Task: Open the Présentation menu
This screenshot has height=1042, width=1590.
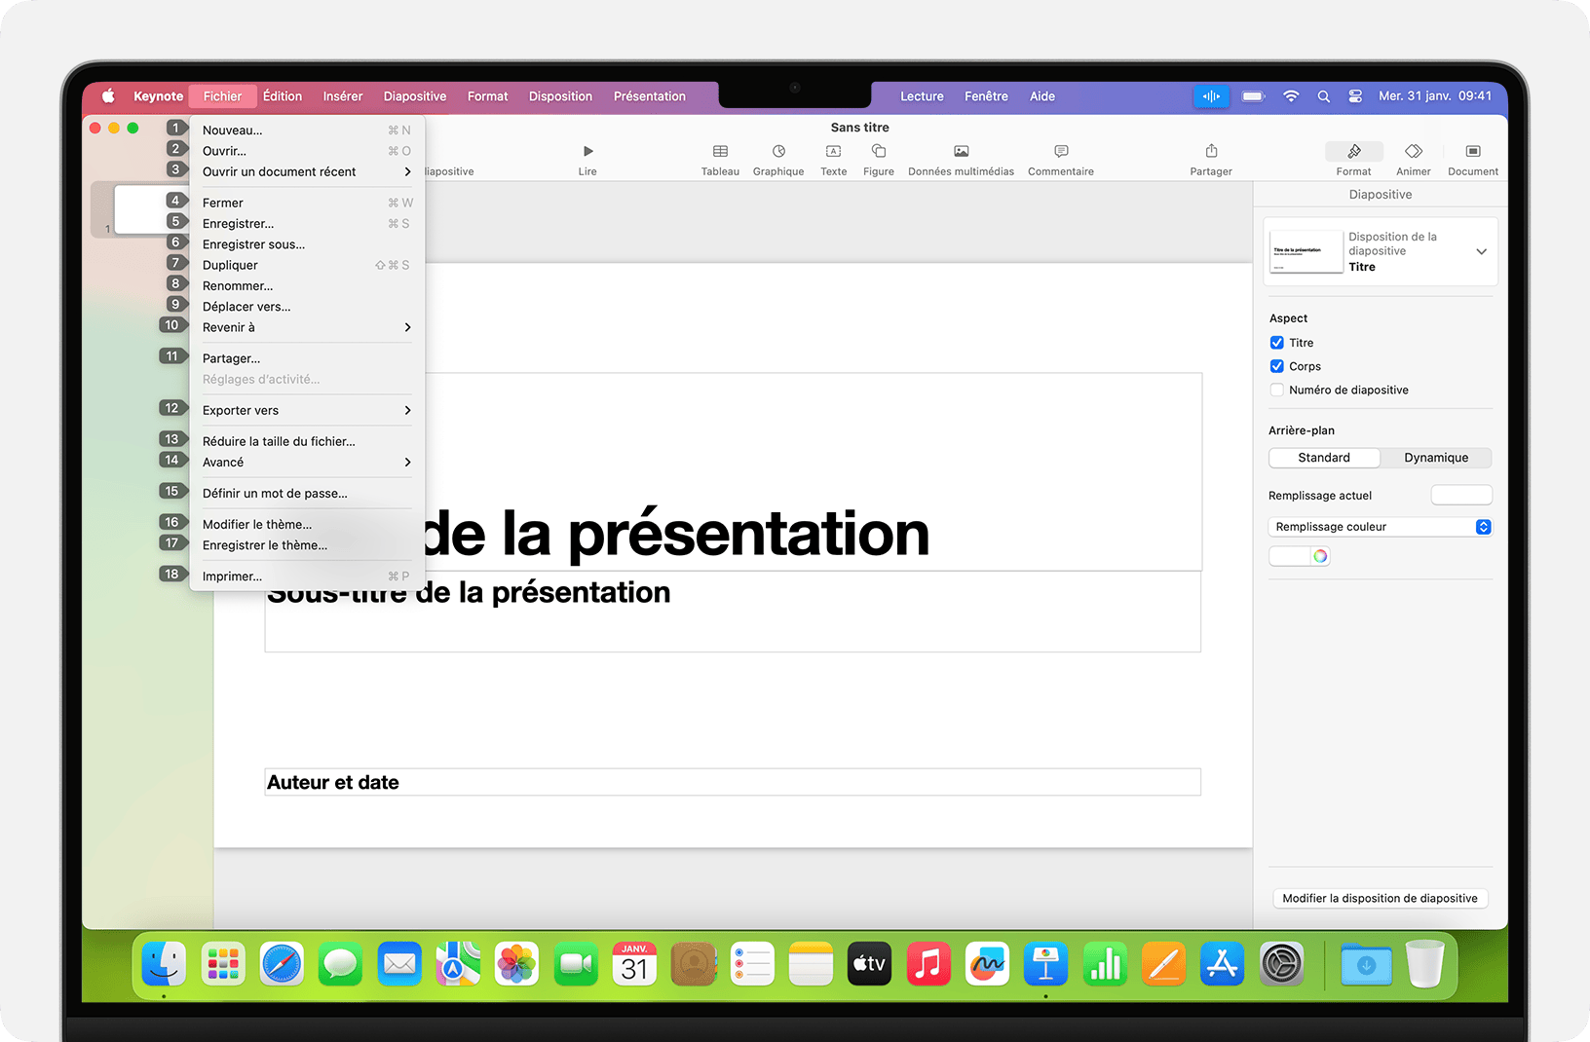Action: [650, 96]
